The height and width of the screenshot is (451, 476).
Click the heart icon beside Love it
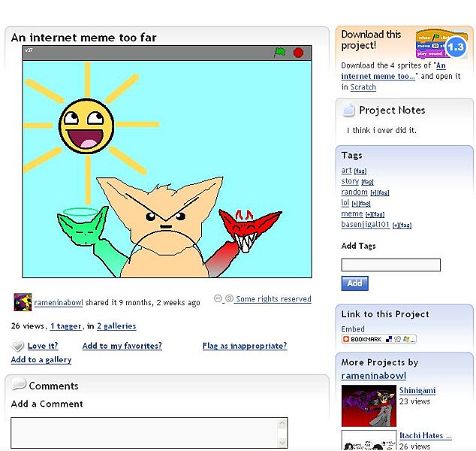click(x=18, y=347)
